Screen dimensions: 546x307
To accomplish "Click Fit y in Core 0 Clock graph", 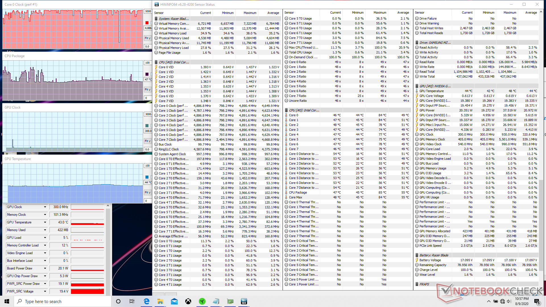I will coord(148,38).
